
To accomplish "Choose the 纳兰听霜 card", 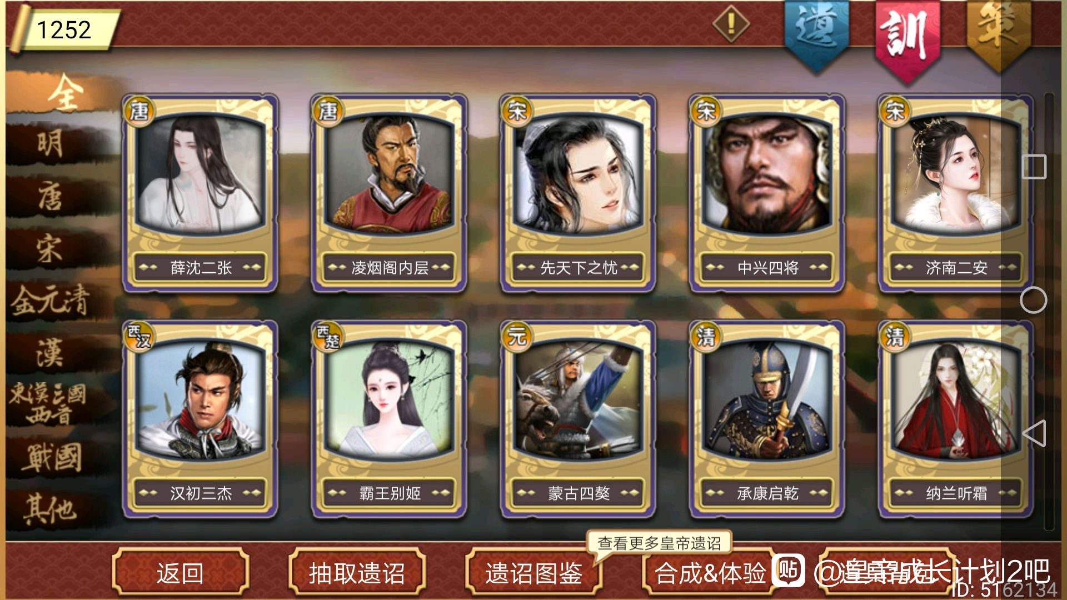I will point(956,419).
